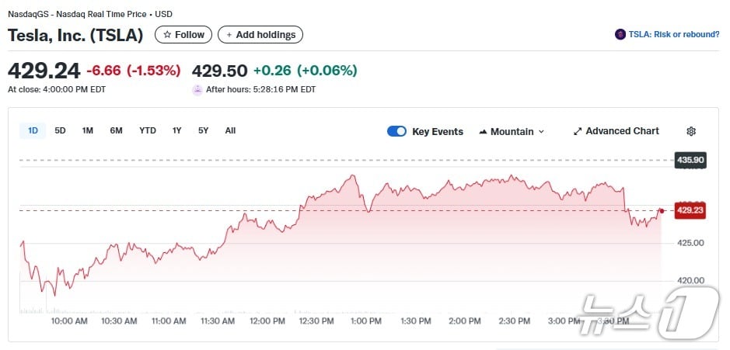
Task: Click the Advanced Chart expand arrows icon
Action: click(x=578, y=131)
